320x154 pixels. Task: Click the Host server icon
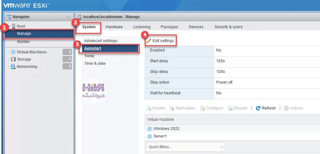(14, 26)
